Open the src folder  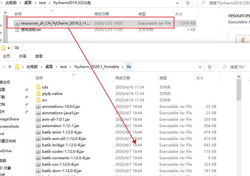click(x=45, y=100)
